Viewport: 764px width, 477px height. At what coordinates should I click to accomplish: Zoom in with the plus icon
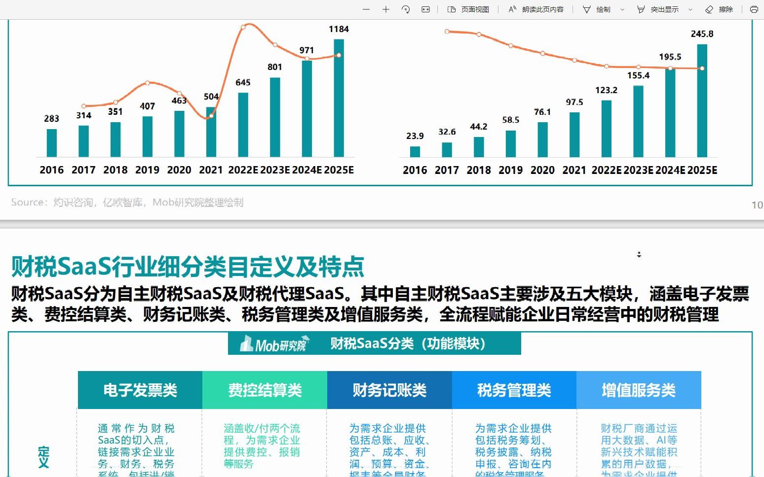(386, 9)
